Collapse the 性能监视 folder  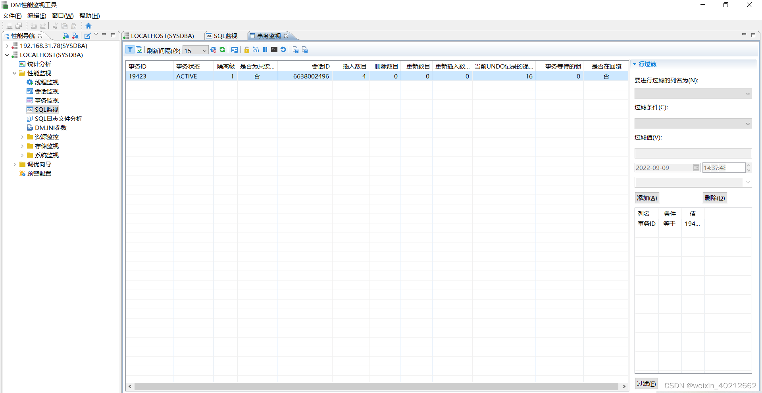[15, 73]
